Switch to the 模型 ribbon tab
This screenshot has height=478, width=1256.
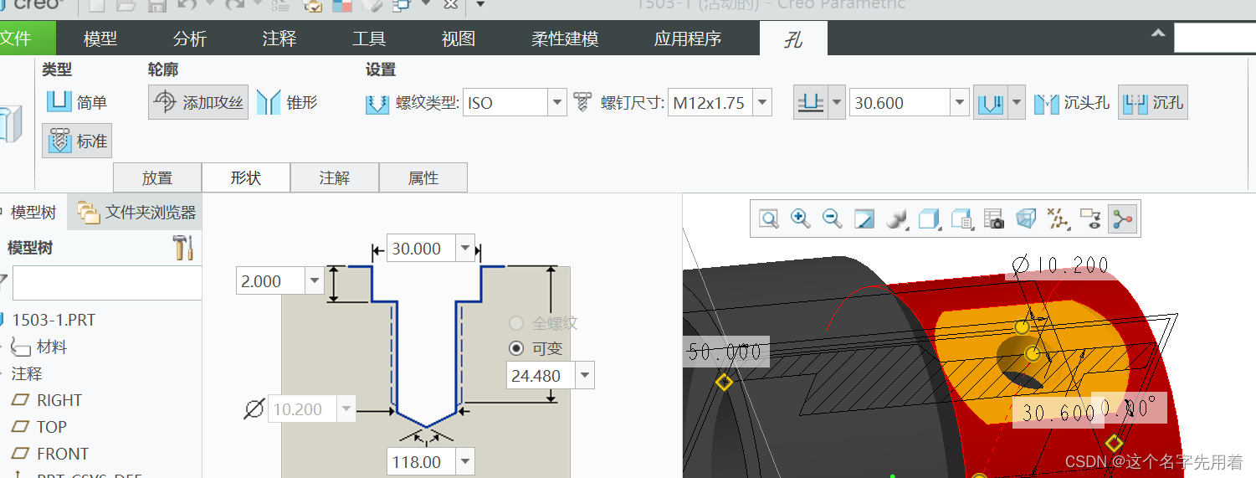point(100,39)
